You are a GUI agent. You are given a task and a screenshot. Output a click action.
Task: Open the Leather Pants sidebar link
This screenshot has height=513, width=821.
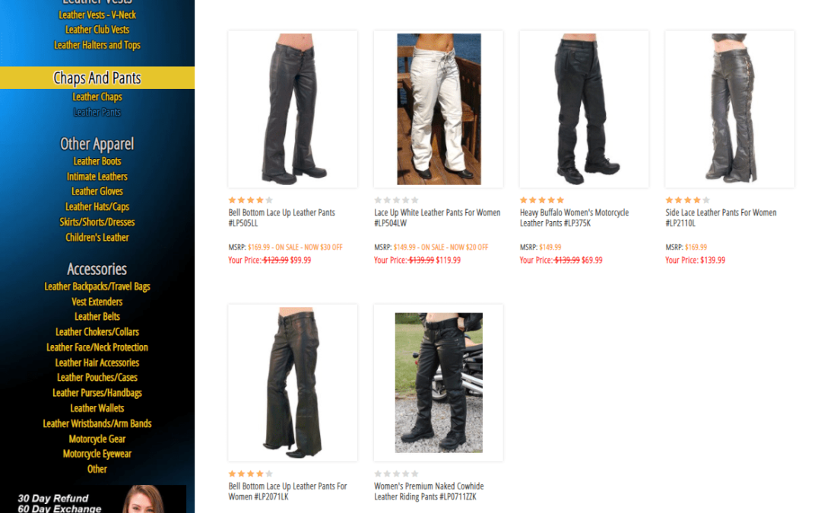(97, 112)
